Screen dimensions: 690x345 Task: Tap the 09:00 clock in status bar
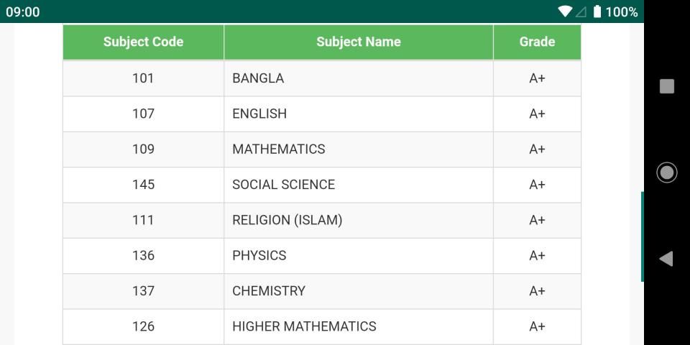[x=23, y=11]
